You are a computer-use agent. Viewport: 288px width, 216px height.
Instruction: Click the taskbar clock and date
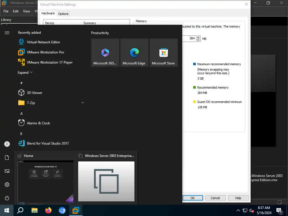pos(264,210)
